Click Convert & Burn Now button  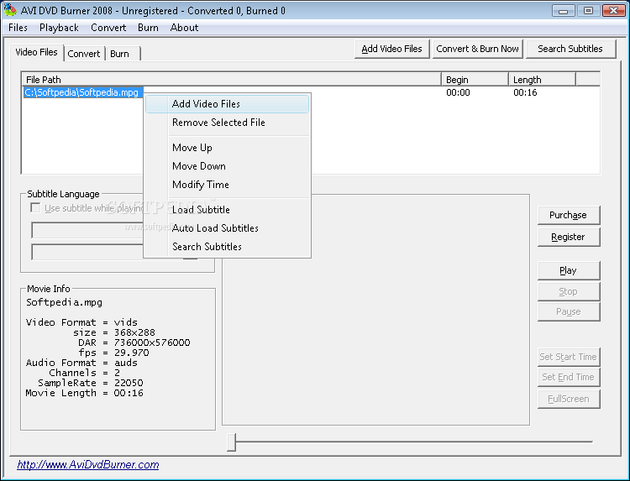coord(478,49)
